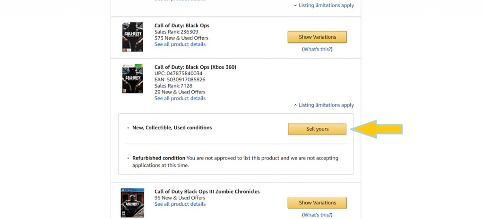Click the Black Ops Xbox 360 cover image
This screenshot has height=219, width=484.
(132, 78)
